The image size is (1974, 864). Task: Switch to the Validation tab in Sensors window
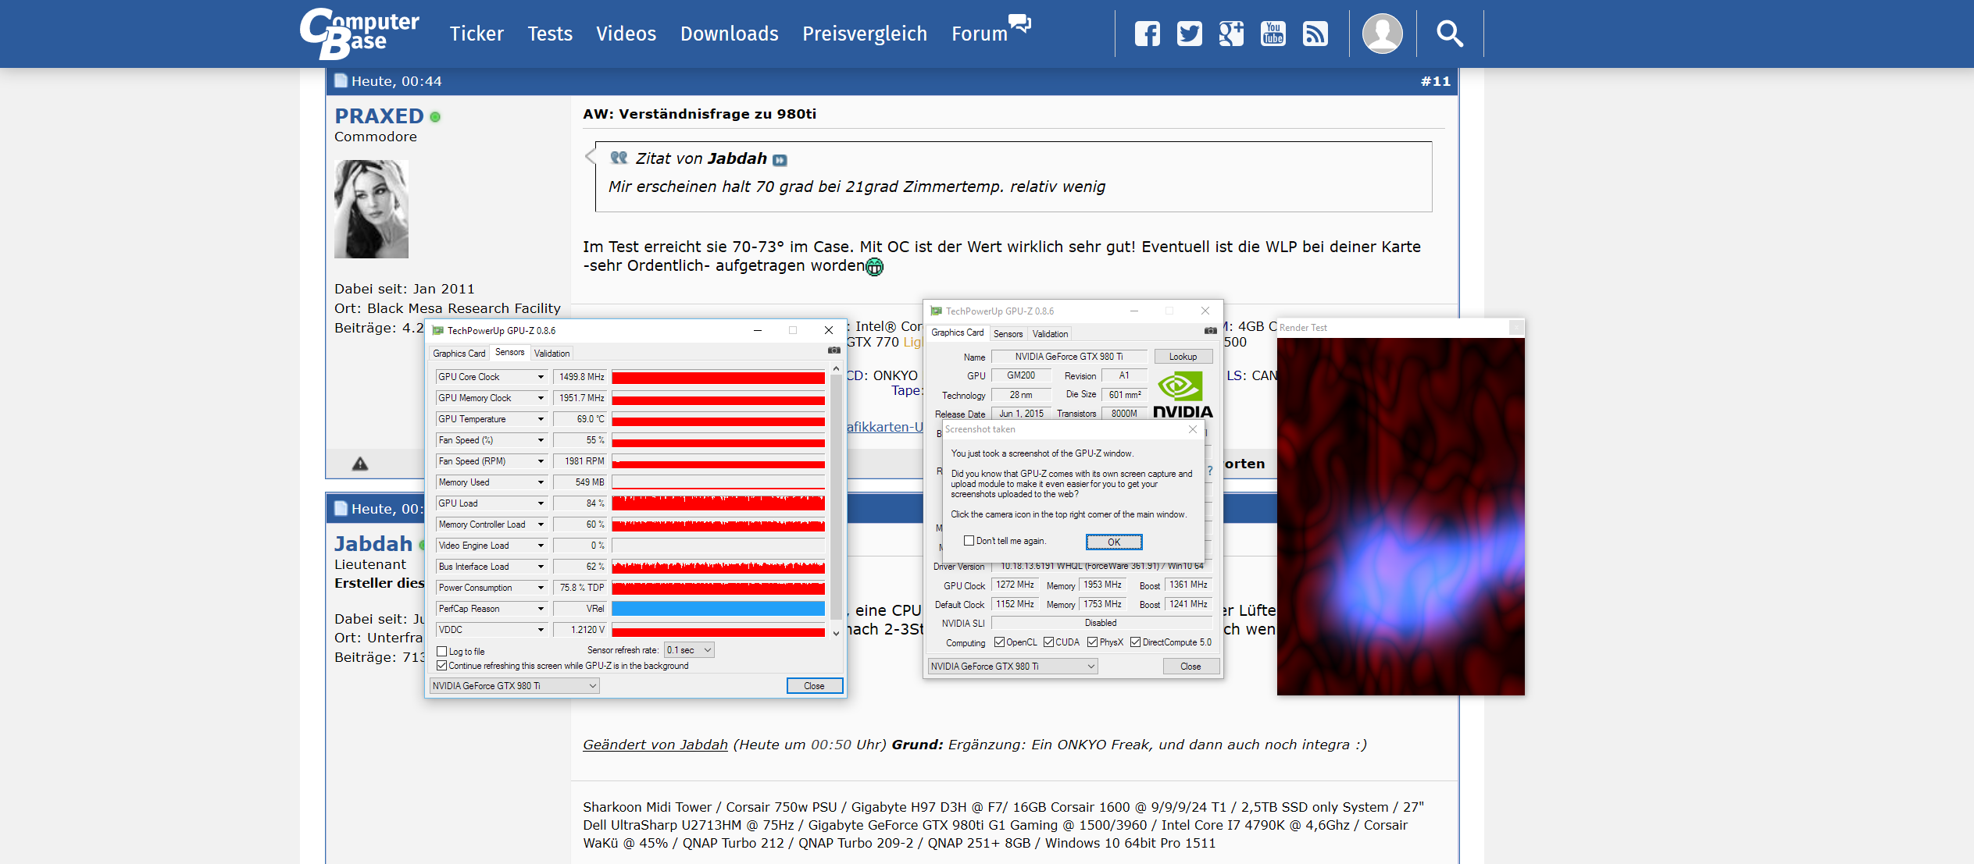(x=552, y=354)
